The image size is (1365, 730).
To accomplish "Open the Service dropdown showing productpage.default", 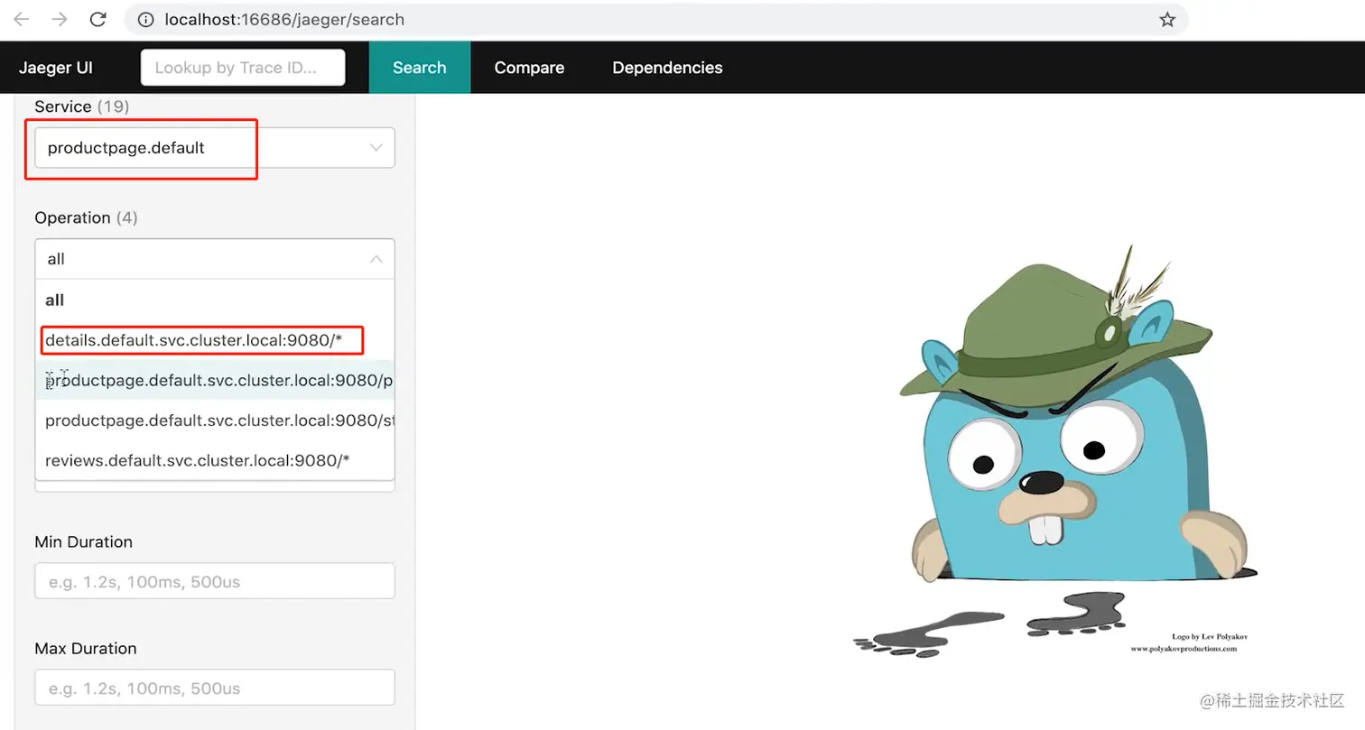I will pos(214,148).
